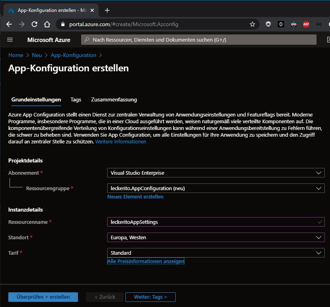Click the Überprüfen + erstellen button
330x307 pixels.
coord(43,297)
